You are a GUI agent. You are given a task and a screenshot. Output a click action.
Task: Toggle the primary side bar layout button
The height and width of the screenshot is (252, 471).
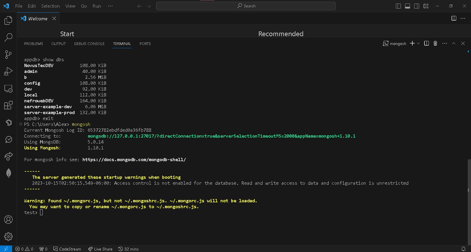(x=398, y=6)
